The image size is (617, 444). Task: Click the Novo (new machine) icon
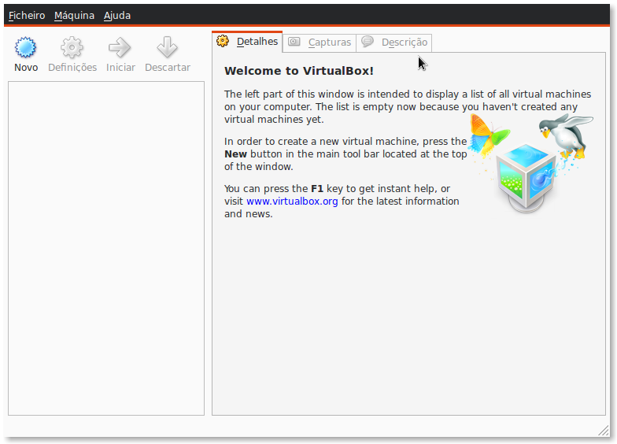[x=25, y=47]
